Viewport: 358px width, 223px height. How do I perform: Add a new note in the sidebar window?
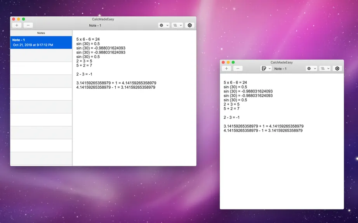17,25
